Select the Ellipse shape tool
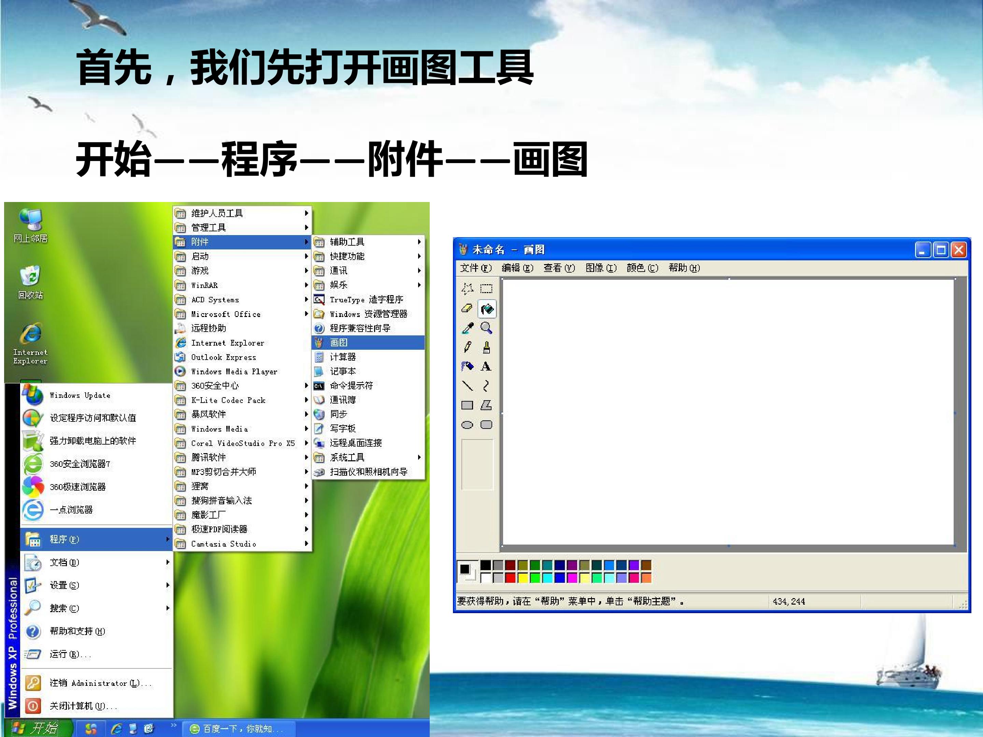 click(x=467, y=425)
